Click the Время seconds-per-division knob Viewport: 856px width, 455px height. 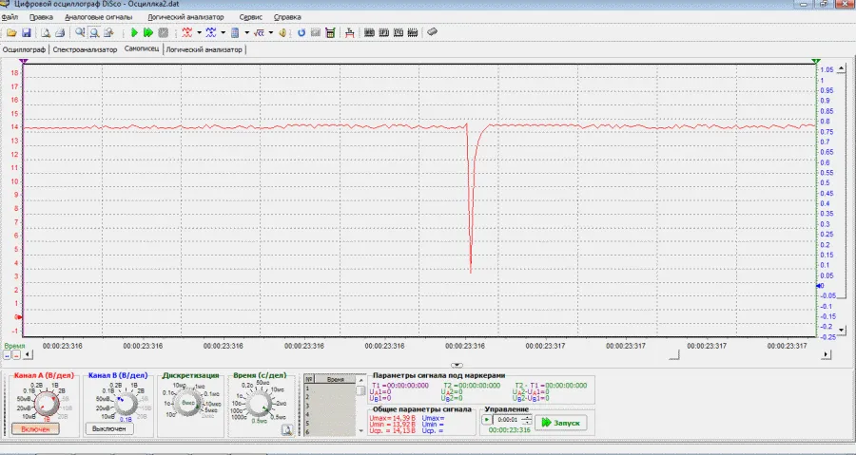coord(259,404)
